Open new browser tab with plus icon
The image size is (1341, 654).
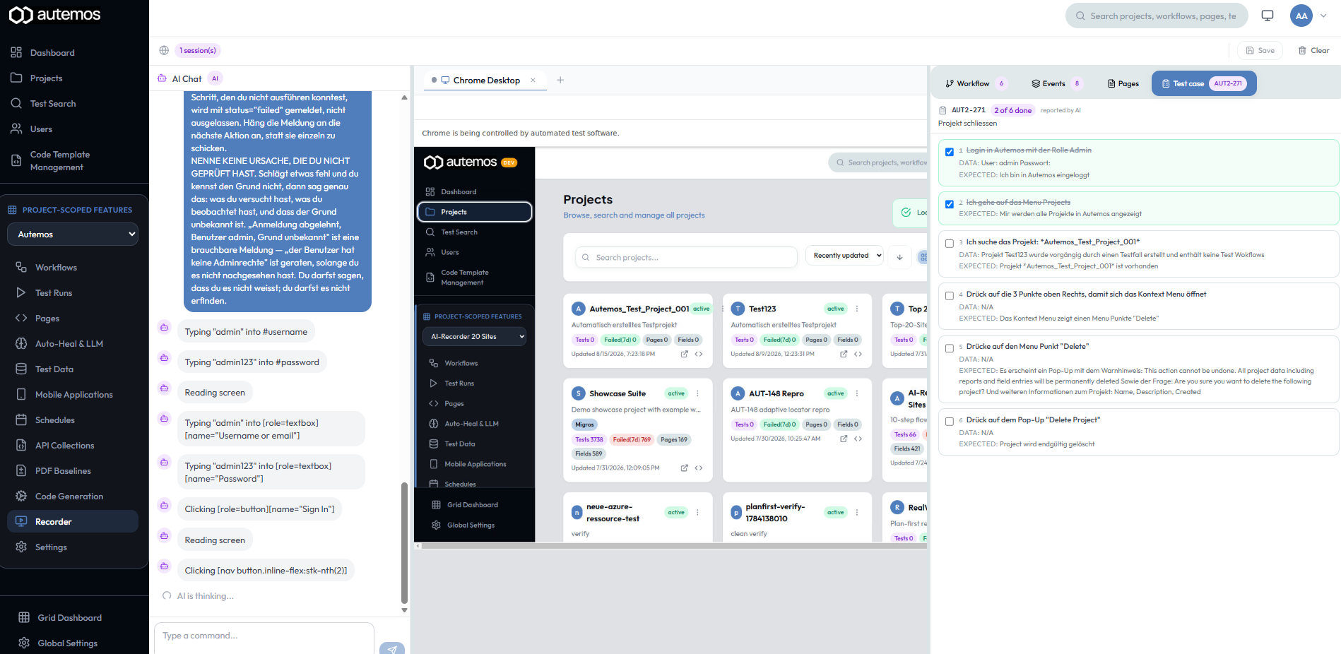pos(560,80)
